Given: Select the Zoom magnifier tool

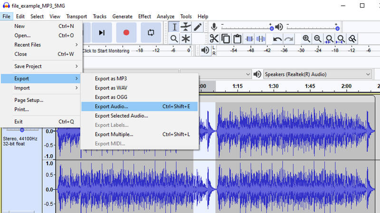Looking at the screenshot, I should click(x=174, y=39).
